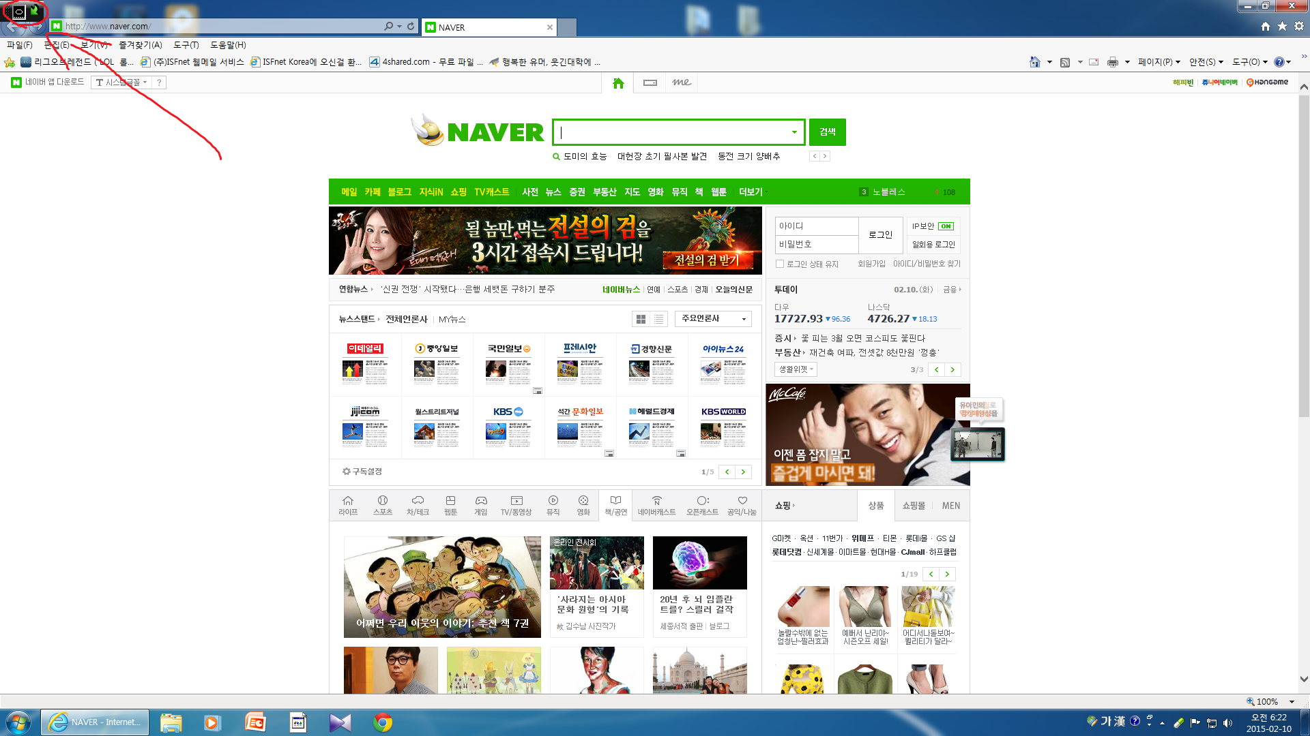Open the game category icon
The height and width of the screenshot is (736, 1310).
click(x=481, y=505)
